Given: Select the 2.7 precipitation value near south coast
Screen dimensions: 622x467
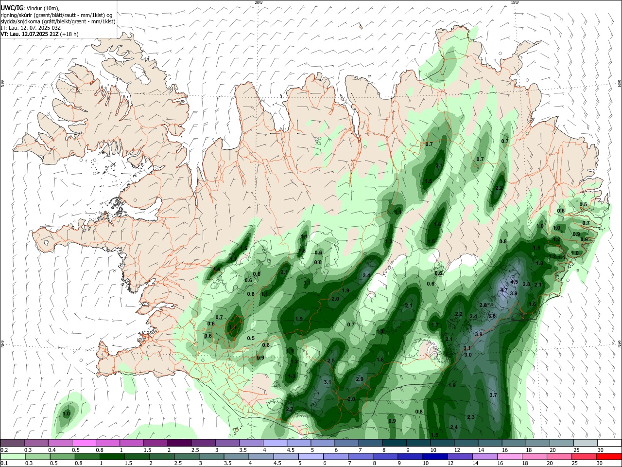Looking at the screenshot, I should click(289, 410).
